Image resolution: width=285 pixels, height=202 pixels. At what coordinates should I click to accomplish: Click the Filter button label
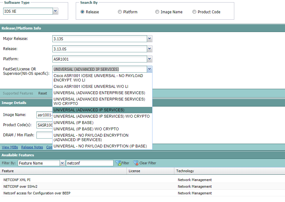125,163
